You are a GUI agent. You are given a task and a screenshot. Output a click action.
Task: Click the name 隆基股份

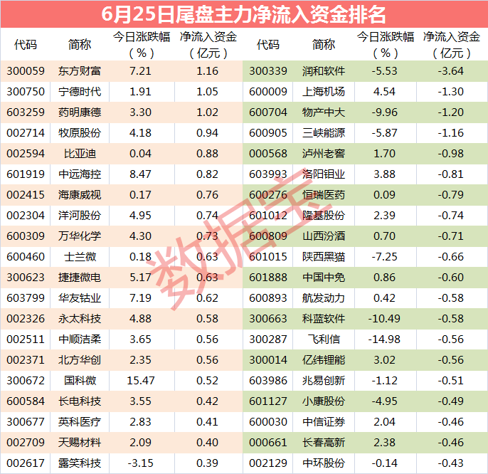[x=324, y=216]
